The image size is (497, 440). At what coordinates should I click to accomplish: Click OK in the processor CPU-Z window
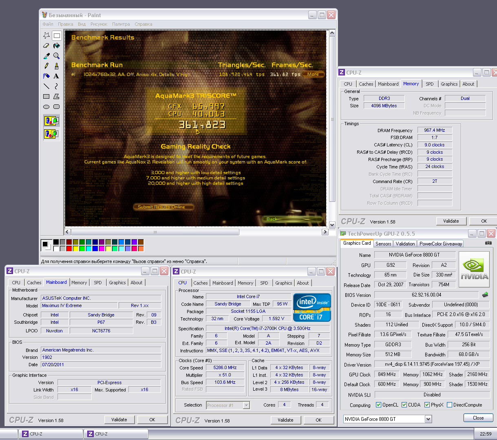[x=318, y=420]
